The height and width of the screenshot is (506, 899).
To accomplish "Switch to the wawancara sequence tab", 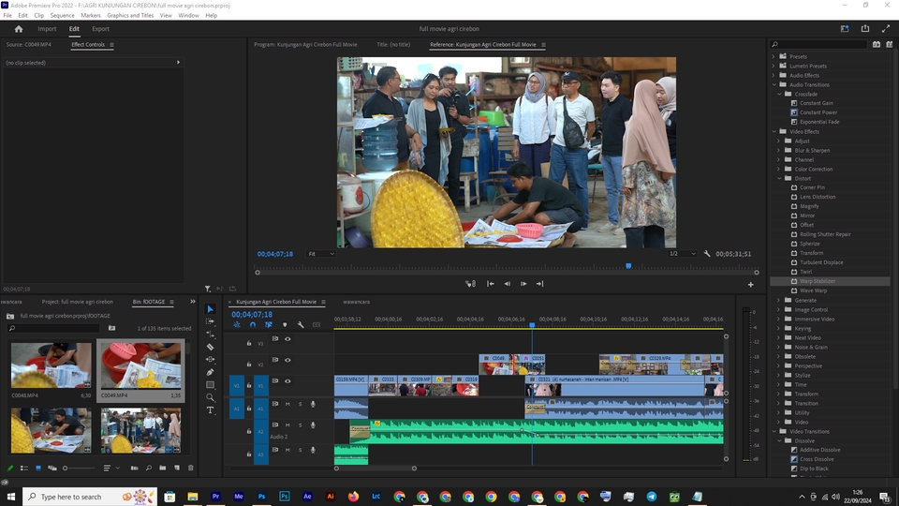I will 356,302.
